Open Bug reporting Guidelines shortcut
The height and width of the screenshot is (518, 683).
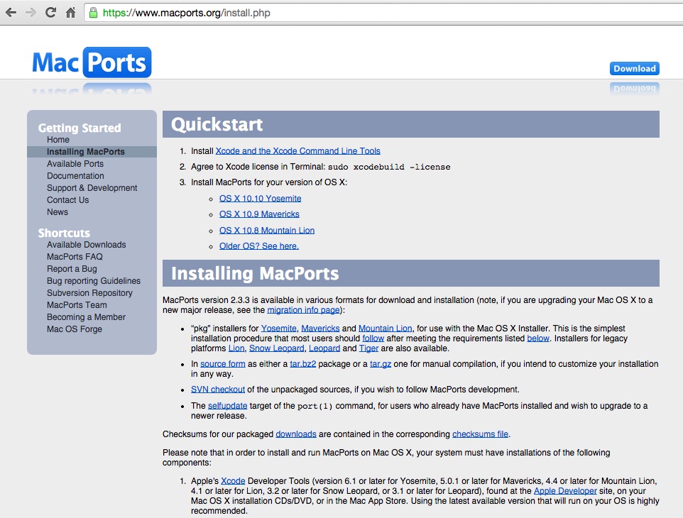tap(94, 281)
